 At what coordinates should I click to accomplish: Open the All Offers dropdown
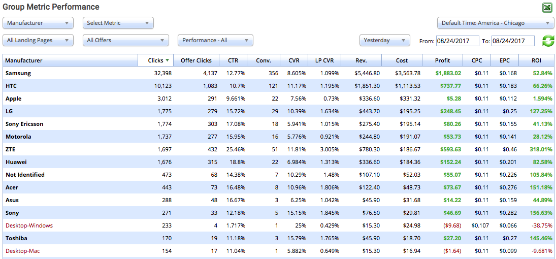click(126, 40)
